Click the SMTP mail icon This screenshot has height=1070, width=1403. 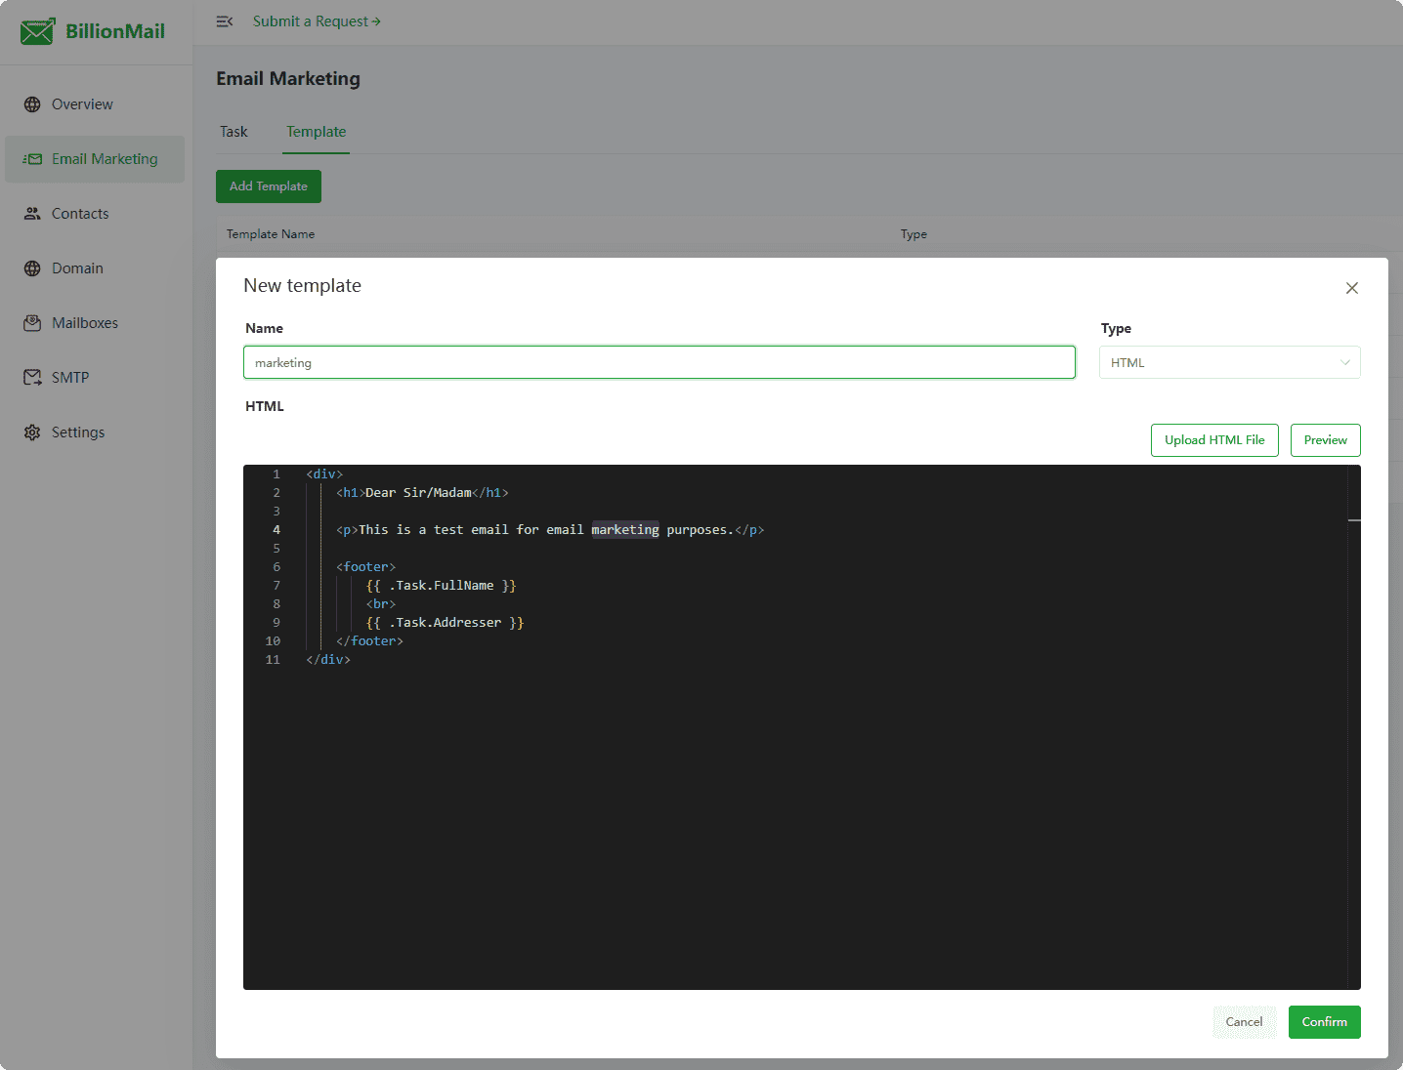click(x=32, y=378)
